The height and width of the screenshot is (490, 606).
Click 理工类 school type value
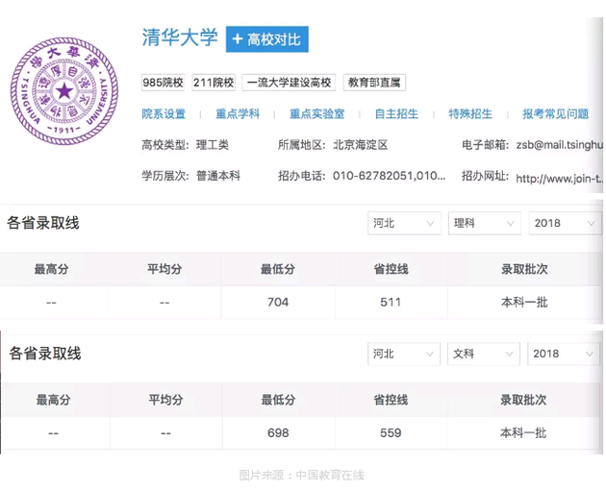[x=213, y=145]
